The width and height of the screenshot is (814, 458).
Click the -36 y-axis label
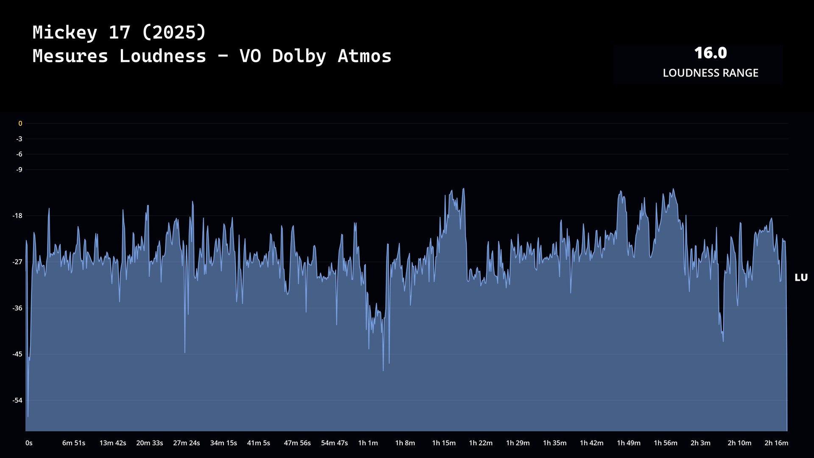pyautogui.click(x=17, y=308)
